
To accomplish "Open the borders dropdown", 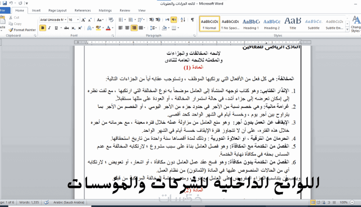I will point(178,28).
